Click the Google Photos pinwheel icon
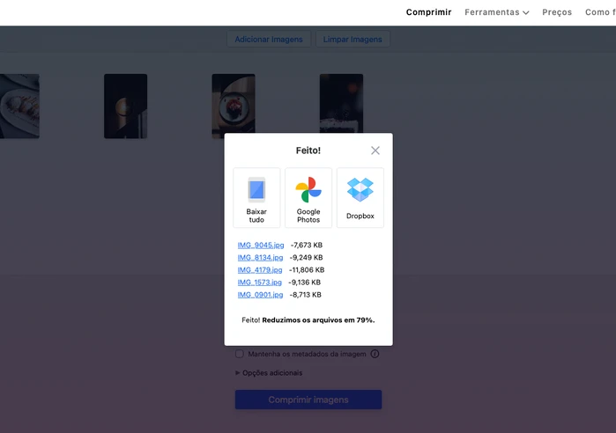616x433 pixels. (x=308, y=189)
